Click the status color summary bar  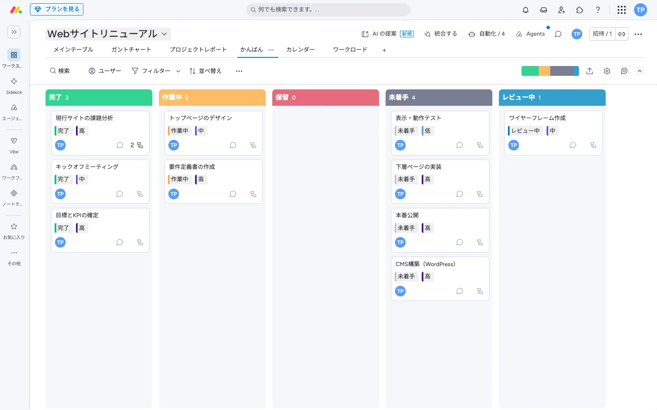pyautogui.click(x=550, y=71)
